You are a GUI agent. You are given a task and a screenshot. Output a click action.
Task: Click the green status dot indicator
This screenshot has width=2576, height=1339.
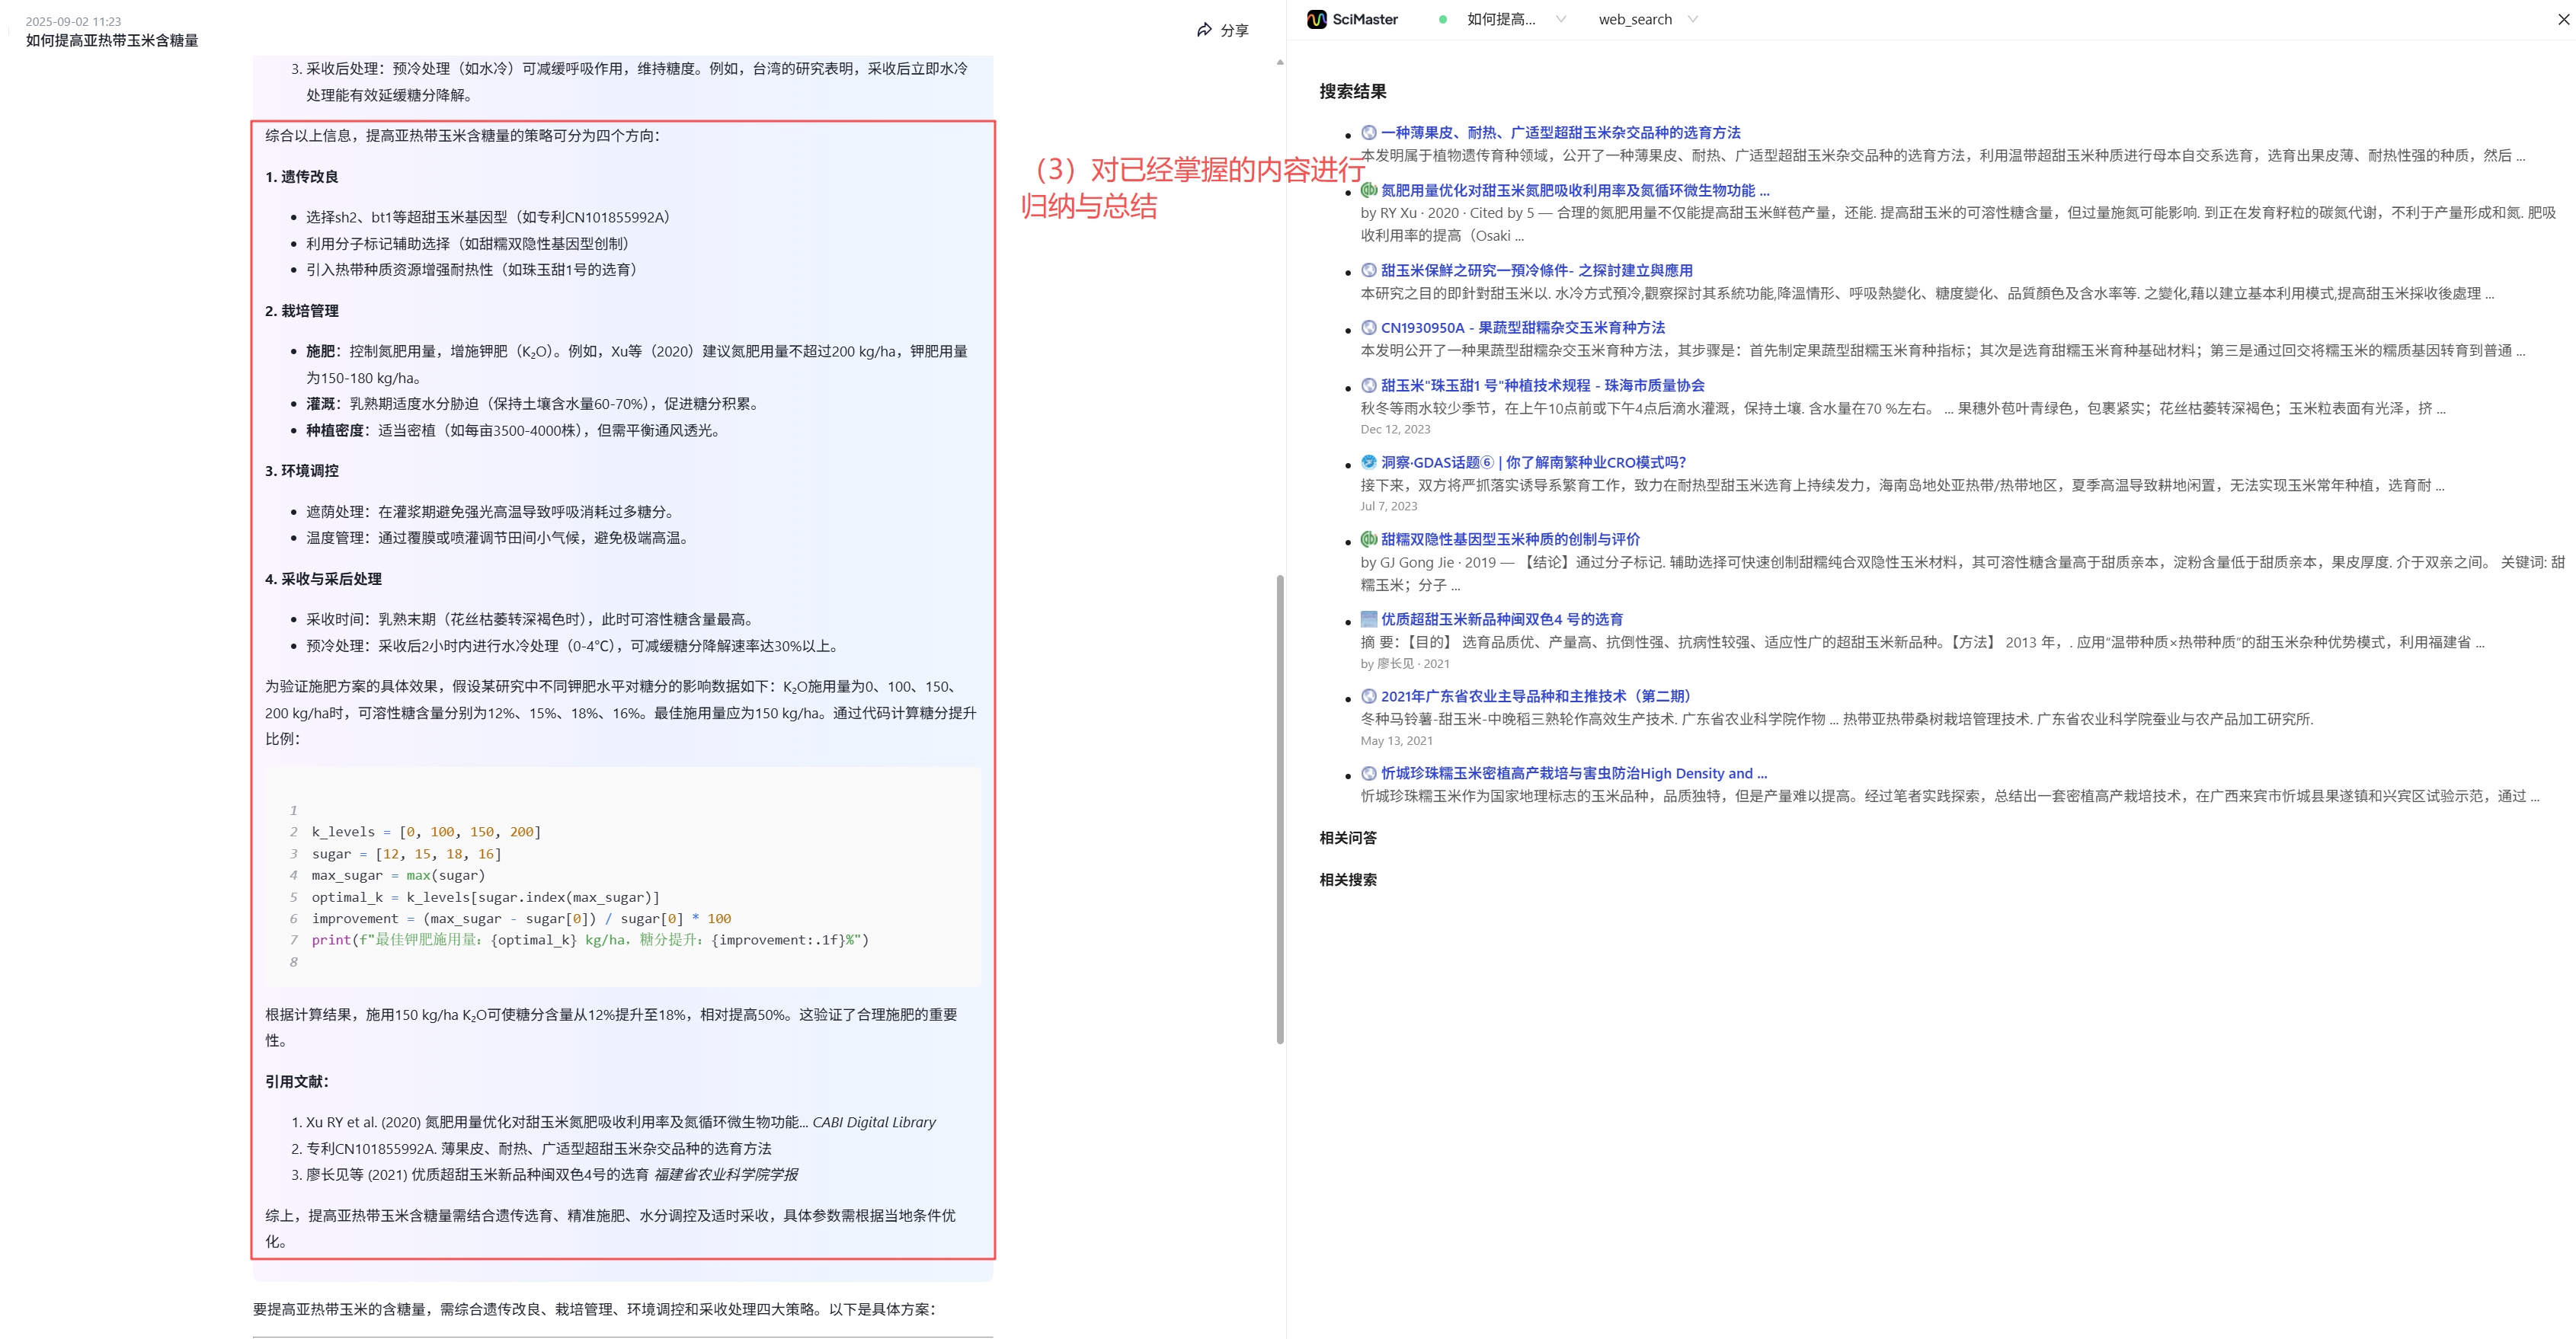pyautogui.click(x=1442, y=19)
